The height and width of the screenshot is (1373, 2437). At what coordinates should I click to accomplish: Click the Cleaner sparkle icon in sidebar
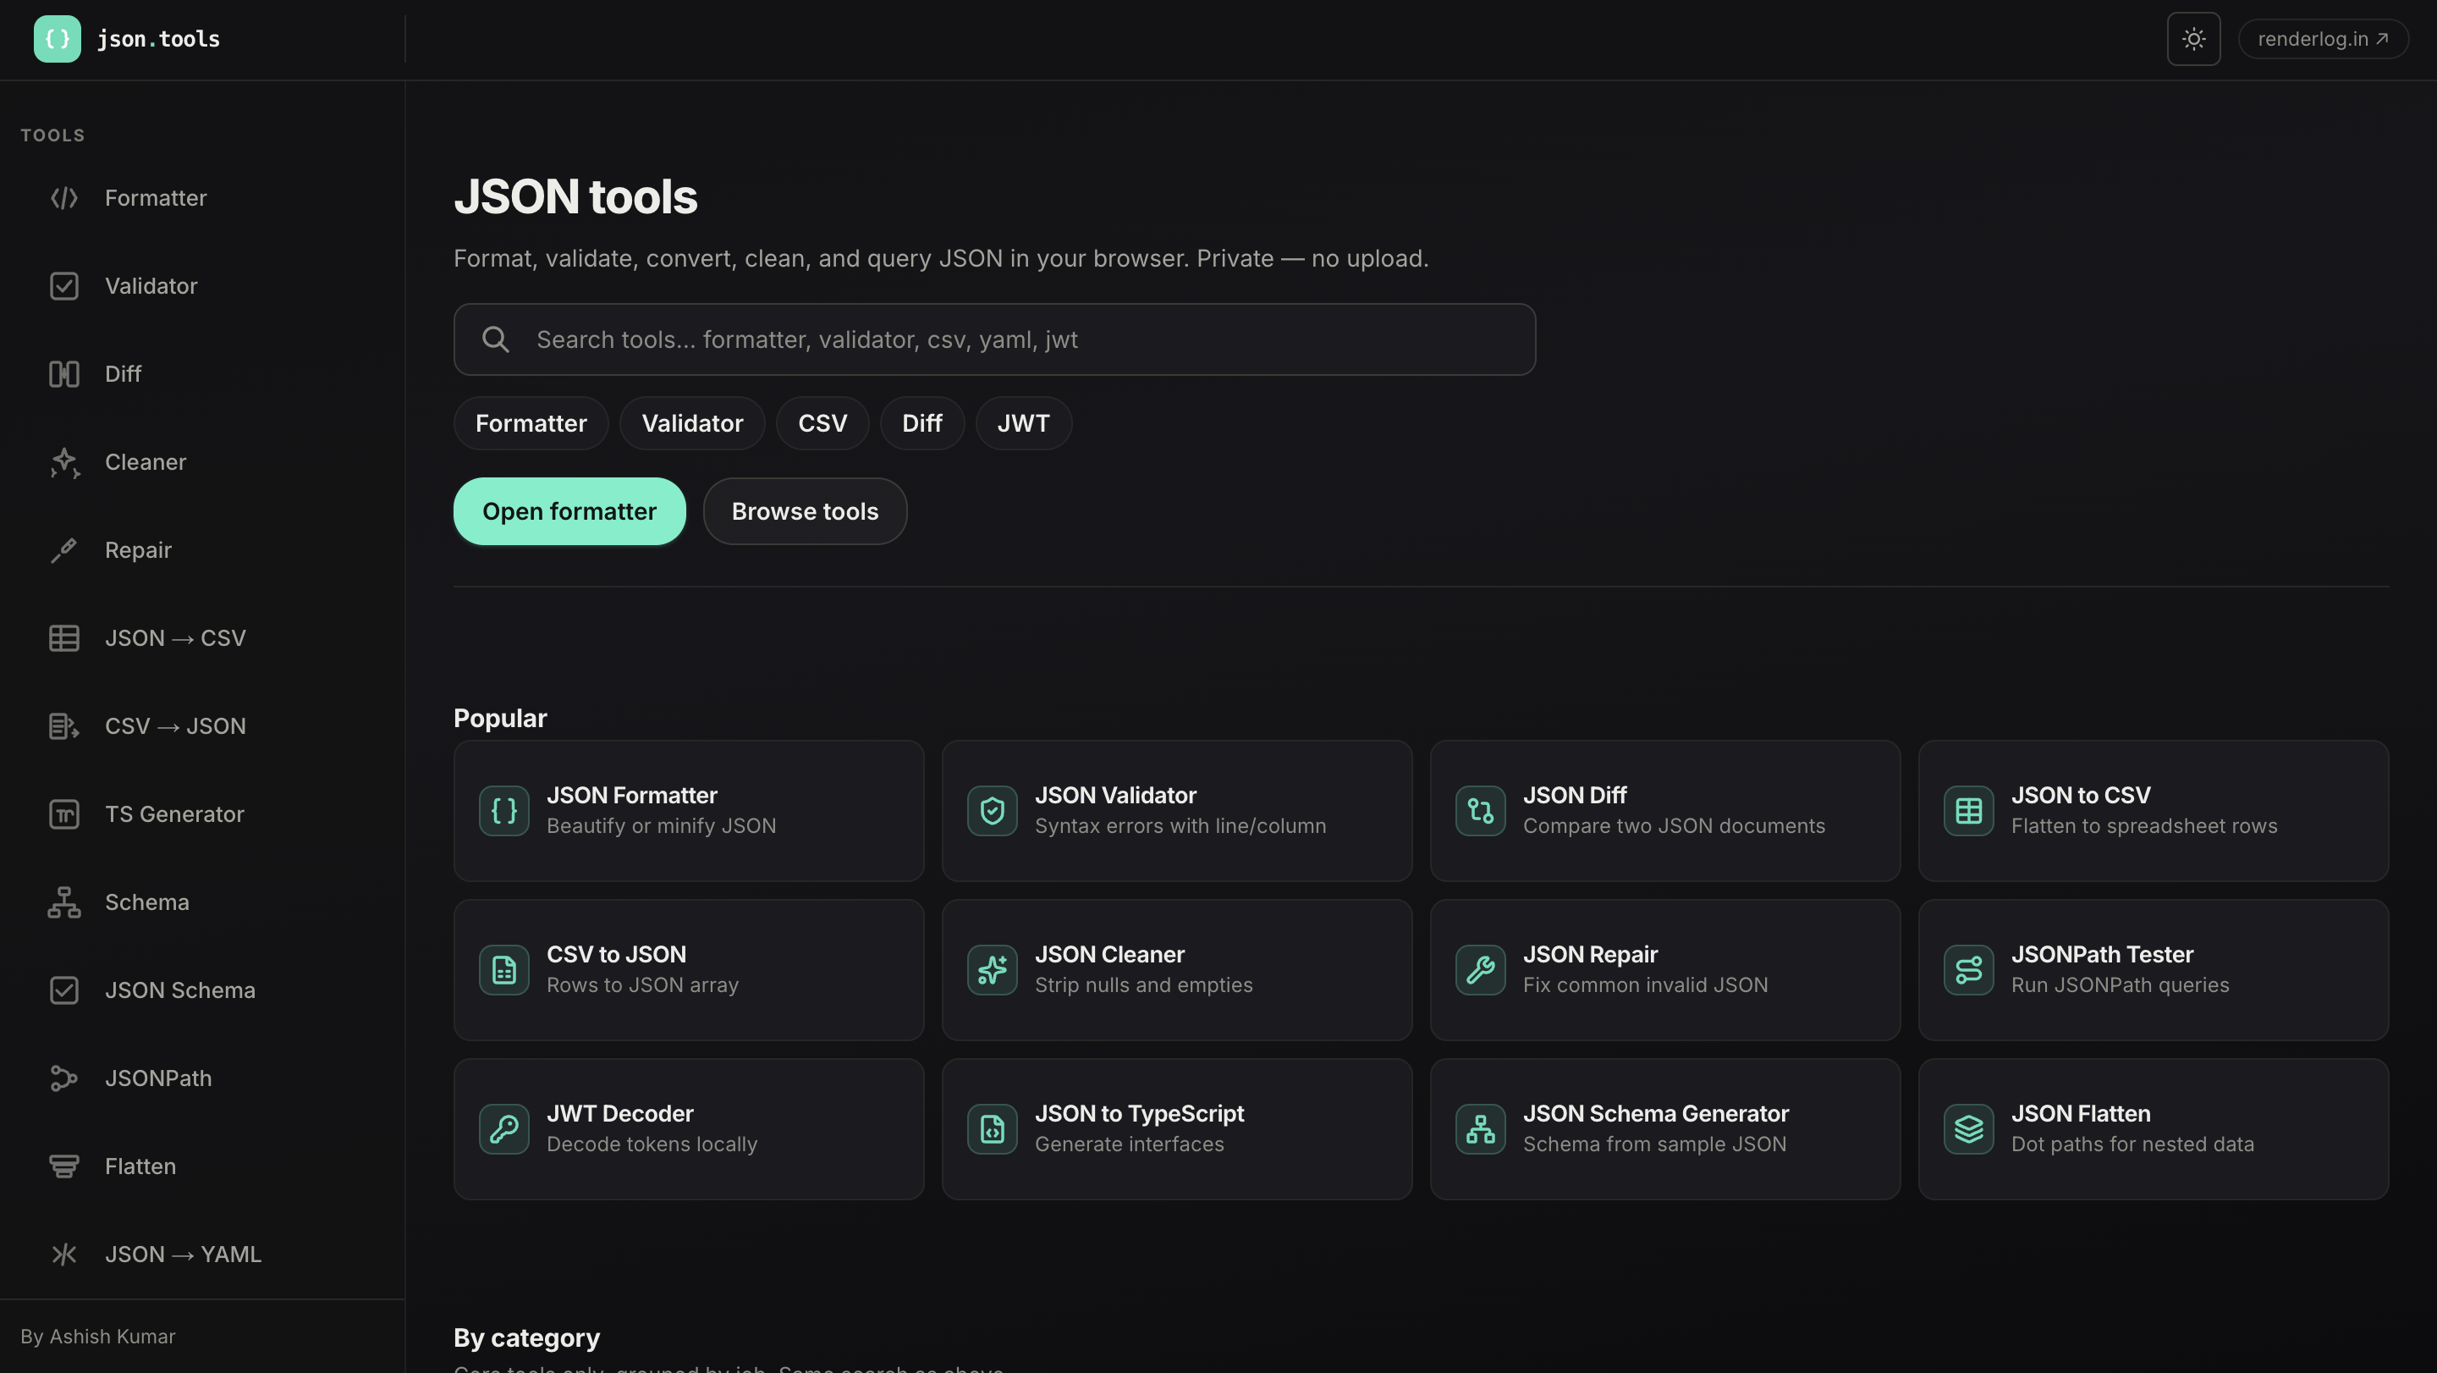click(64, 462)
